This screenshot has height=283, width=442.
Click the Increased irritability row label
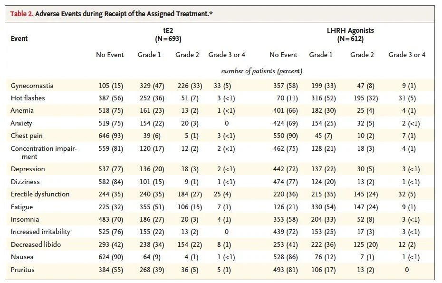point(40,232)
